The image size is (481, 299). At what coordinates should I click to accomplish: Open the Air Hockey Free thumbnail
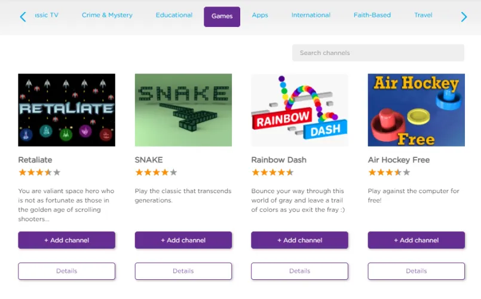click(416, 110)
